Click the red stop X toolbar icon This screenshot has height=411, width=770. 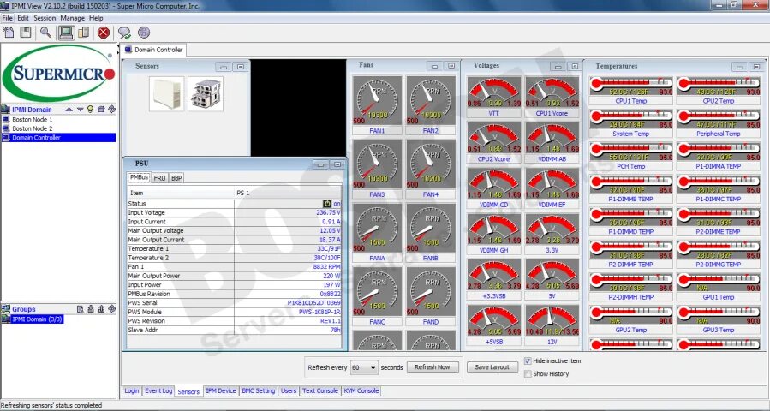coord(104,33)
